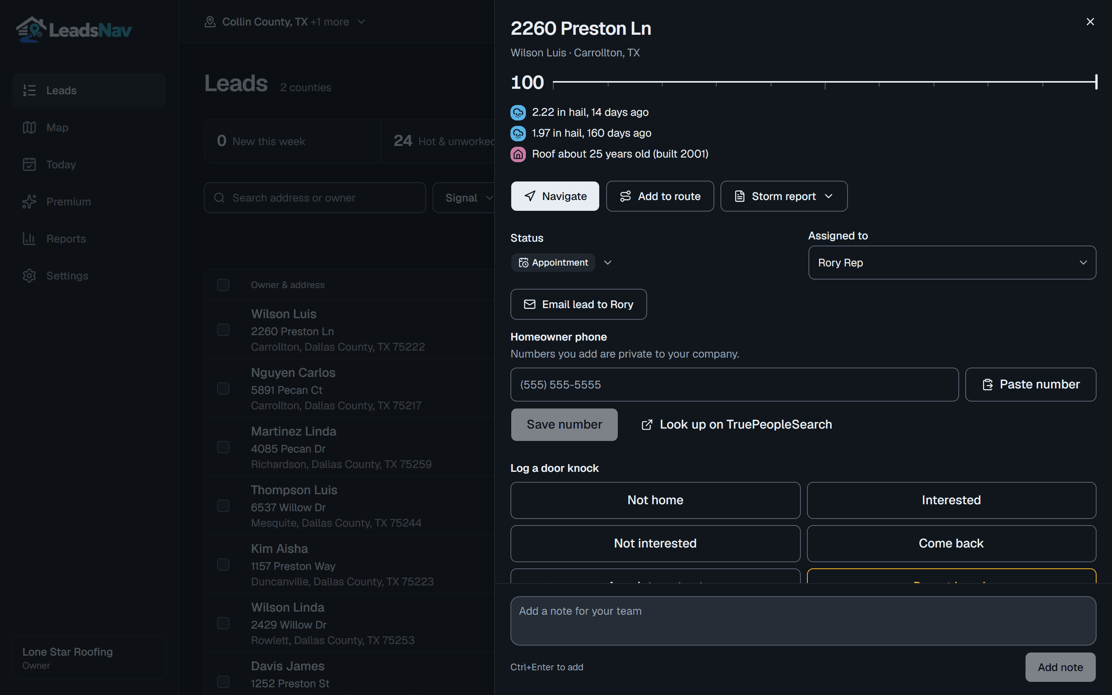1112x695 pixels.
Task: Click the Add a note text area
Action: coord(803,620)
